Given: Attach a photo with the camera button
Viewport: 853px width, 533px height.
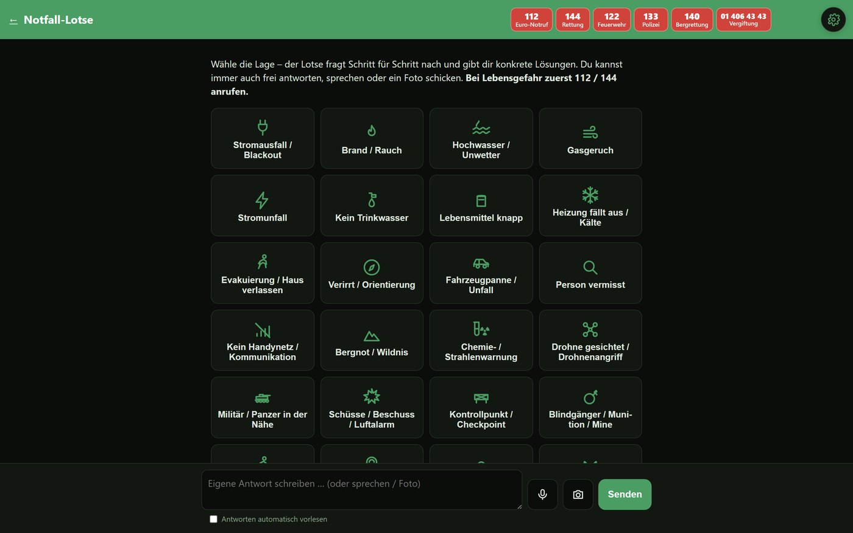Looking at the screenshot, I should pos(578,495).
